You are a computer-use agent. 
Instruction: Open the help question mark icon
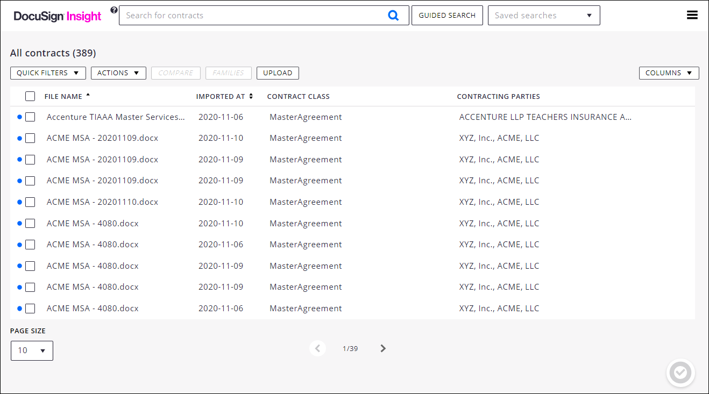pyautogui.click(x=114, y=10)
